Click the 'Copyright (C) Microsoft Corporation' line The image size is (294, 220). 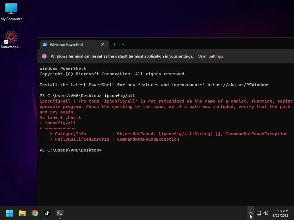[x=113, y=74]
